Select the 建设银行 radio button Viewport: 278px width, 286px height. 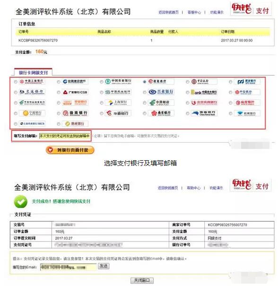click(59, 82)
